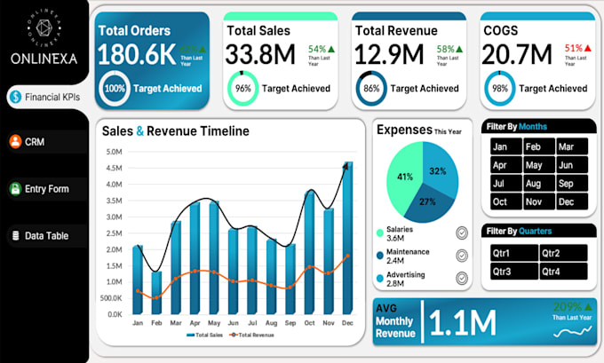Toggle the Salaries expense checkmark
This screenshot has height=363, width=604.
click(x=462, y=233)
